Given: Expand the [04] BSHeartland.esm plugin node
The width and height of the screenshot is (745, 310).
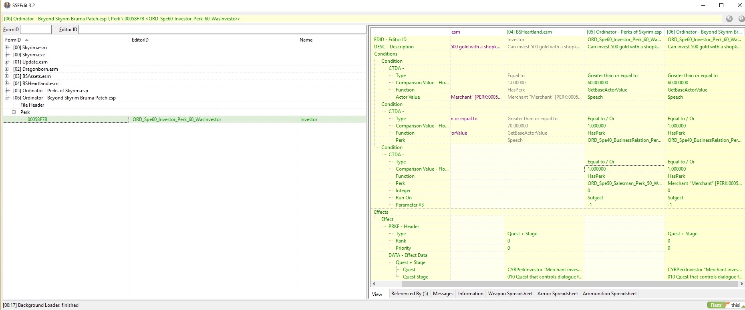Looking at the screenshot, I should tap(7, 83).
